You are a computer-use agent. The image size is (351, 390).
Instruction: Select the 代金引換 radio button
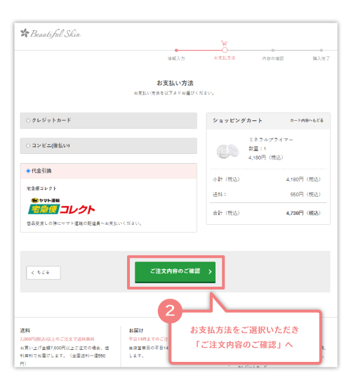pyautogui.click(x=28, y=171)
